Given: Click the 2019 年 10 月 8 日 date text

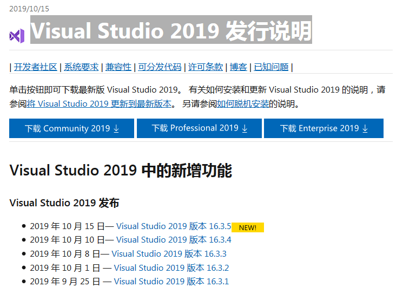Looking at the screenshot, I should (65, 254).
